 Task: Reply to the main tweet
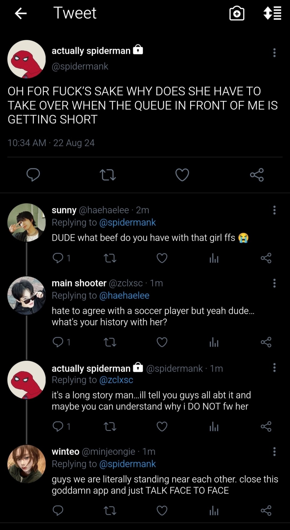[x=33, y=175]
